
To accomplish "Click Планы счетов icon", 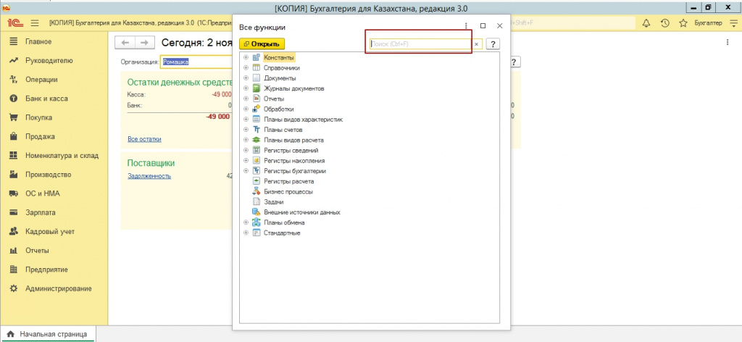I will click(256, 130).
